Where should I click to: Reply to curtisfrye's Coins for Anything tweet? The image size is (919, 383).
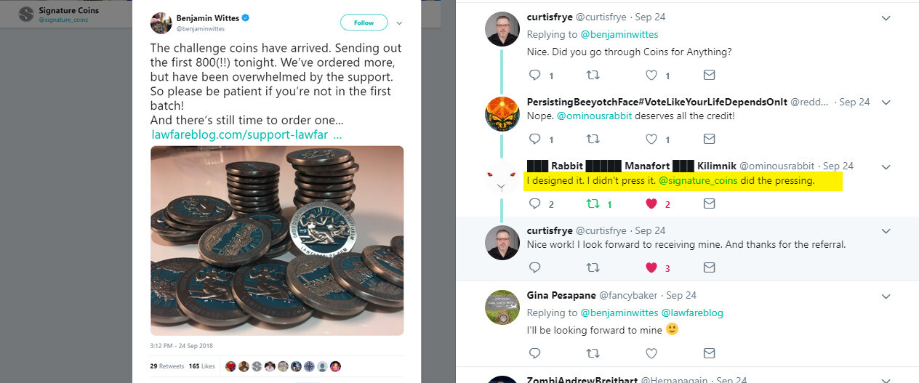tap(534, 75)
